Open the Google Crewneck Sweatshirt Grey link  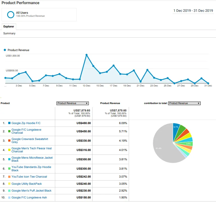click(30, 141)
